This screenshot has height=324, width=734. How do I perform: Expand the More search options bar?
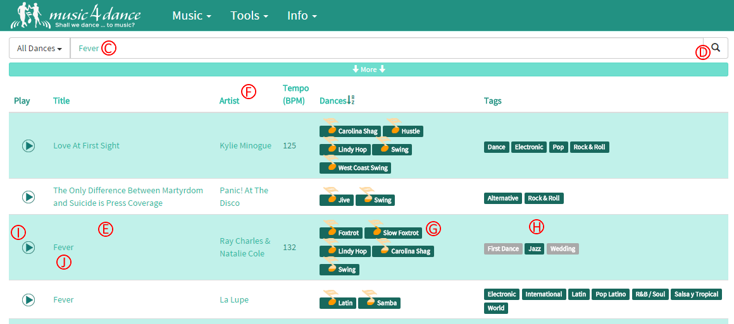[x=368, y=69]
